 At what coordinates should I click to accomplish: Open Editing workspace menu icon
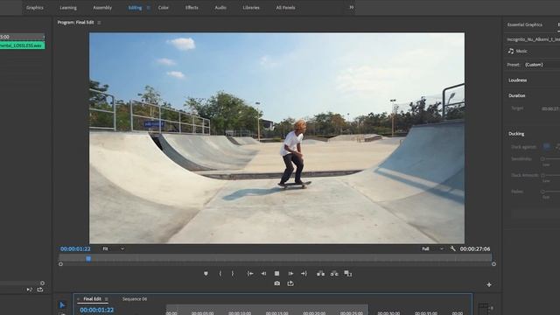(x=148, y=8)
